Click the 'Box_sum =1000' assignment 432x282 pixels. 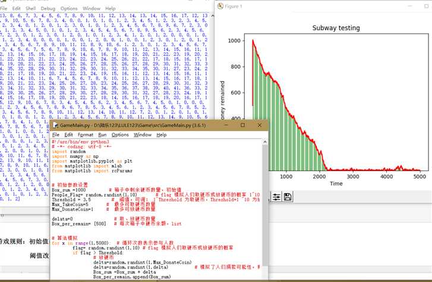click(x=69, y=190)
